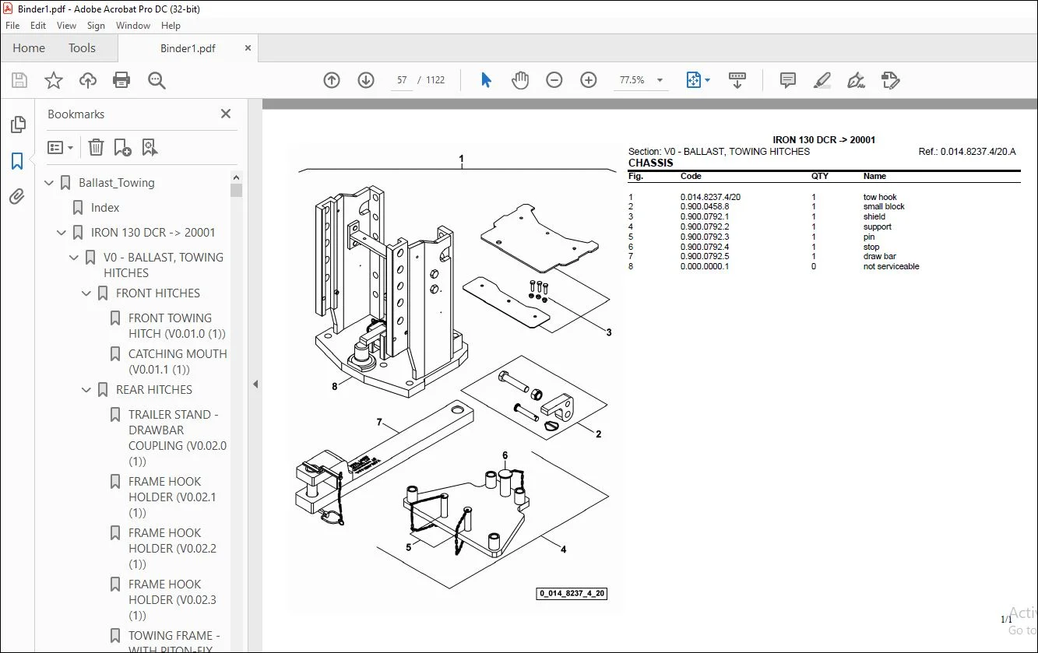Open the bookmarks options menu
This screenshot has width=1038, height=653.
[60, 147]
